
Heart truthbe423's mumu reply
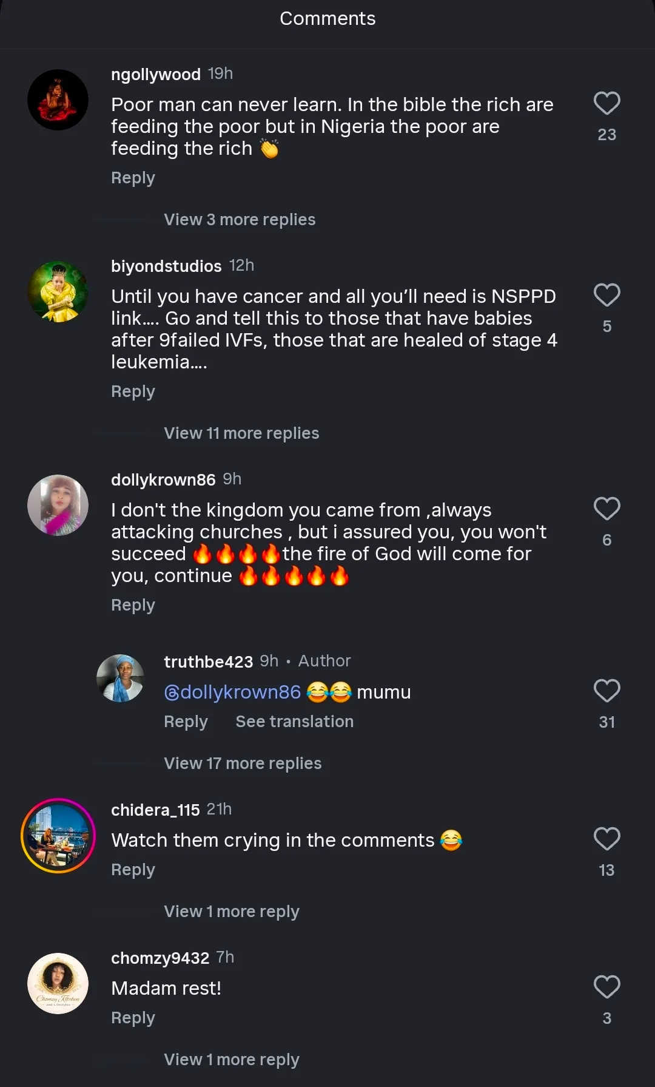pos(606,691)
